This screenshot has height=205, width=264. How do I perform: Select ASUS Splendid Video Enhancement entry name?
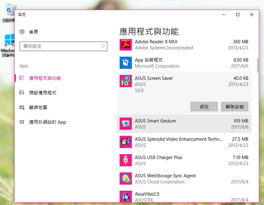point(179,139)
